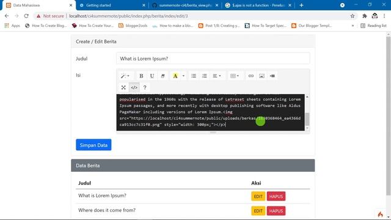Open the text color dropdown arrow

point(183,76)
